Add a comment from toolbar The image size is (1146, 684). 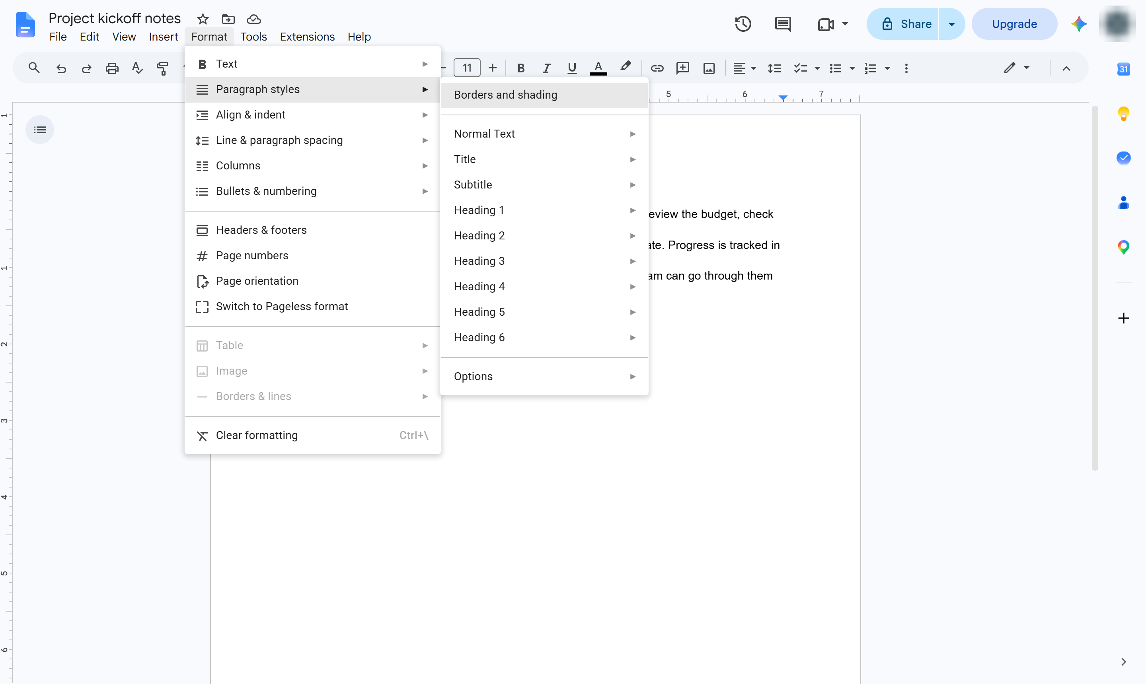[682, 68]
